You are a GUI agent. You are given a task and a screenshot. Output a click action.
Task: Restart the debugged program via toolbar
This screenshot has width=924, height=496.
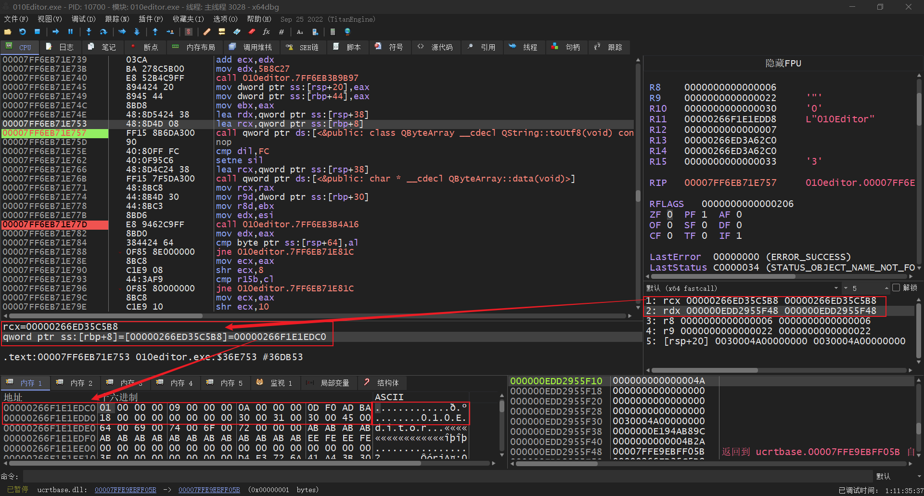[23, 32]
